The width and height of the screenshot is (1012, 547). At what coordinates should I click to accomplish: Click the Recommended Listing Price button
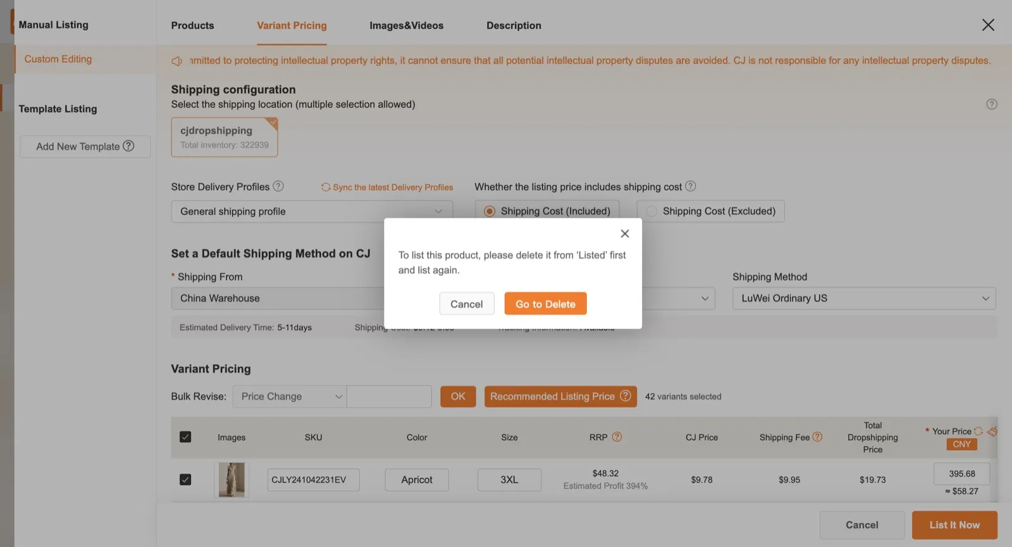point(560,396)
